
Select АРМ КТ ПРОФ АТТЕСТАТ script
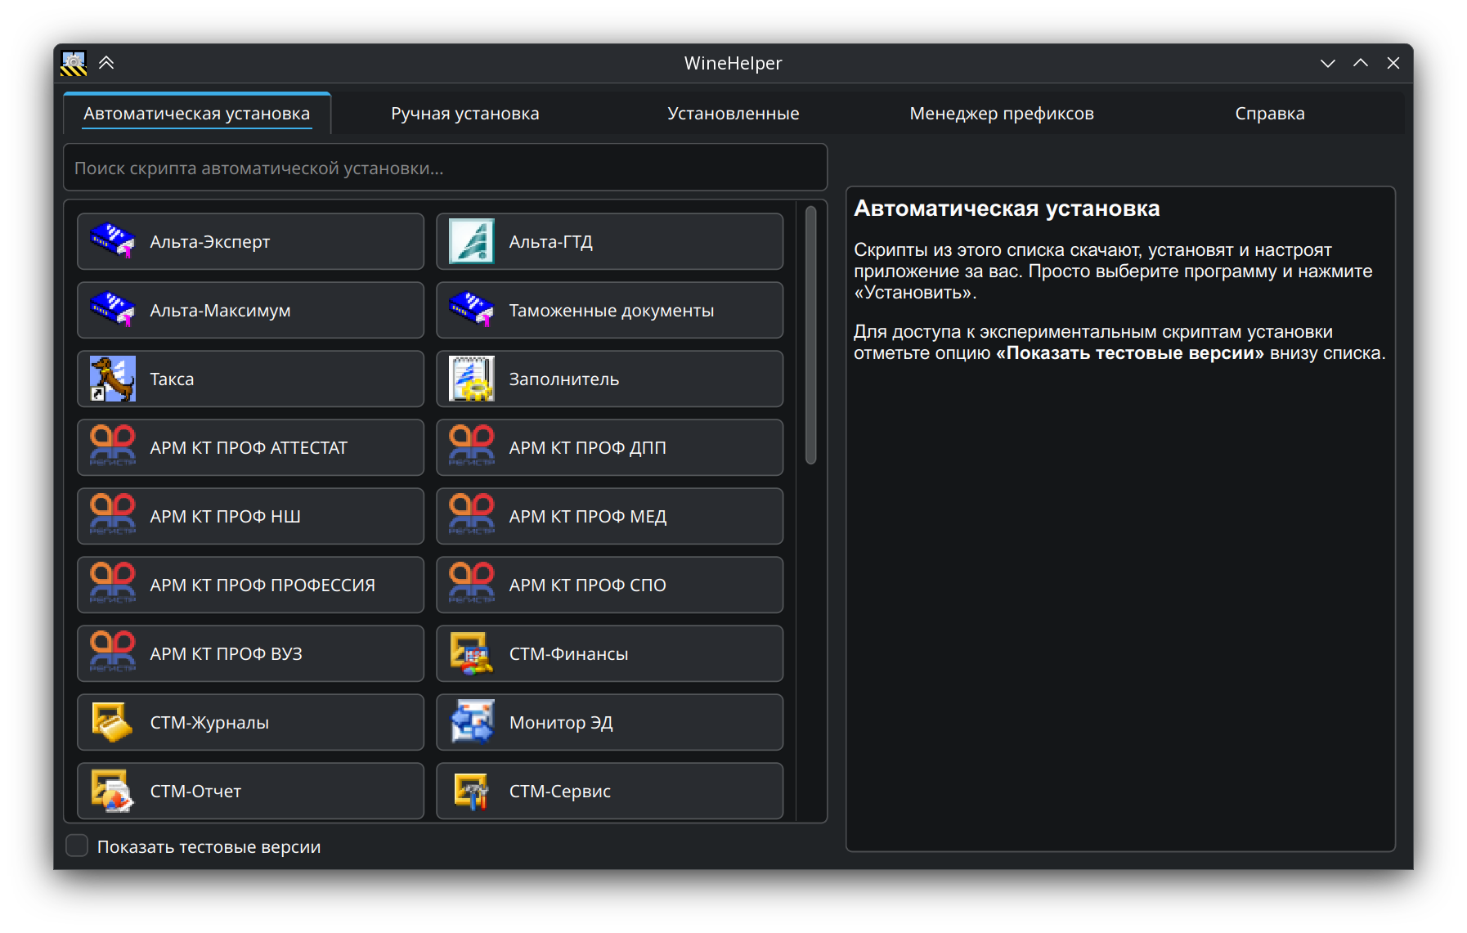tap(249, 447)
